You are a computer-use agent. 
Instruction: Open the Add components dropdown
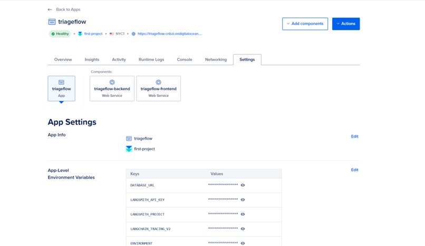pyautogui.click(x=305, y=24)
